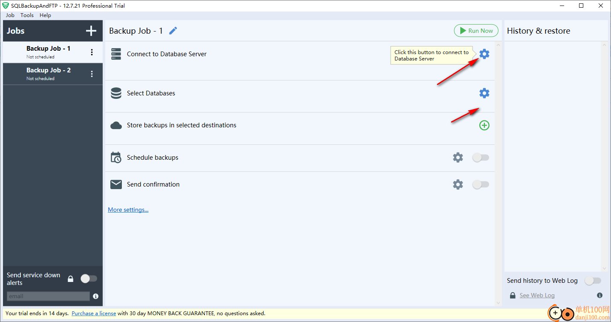The height and width of the screenshot is (322, 611).
Task: Click the Purchase a license link
Action: point(94,313)
